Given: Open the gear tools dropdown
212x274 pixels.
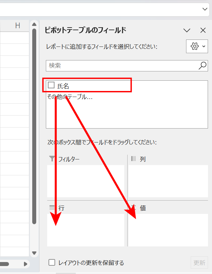Looking at the screenshot, I should tap(197, 46).
